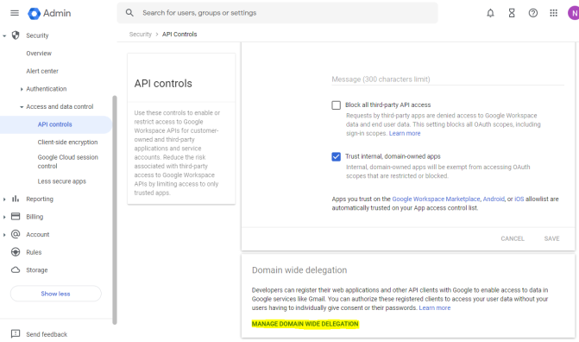Click the Show less button

coord(56,294)
